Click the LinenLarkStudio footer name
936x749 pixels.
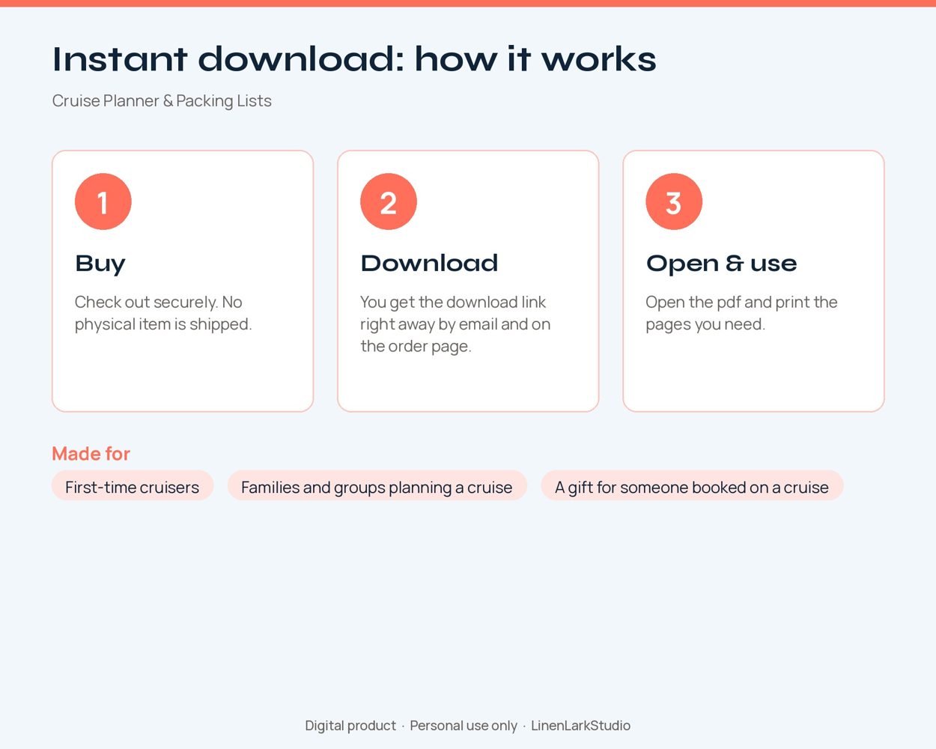(581, 725)
